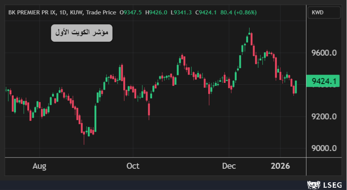Click the 1D interval text in header
Screen dimensions: 347x190
62,12
